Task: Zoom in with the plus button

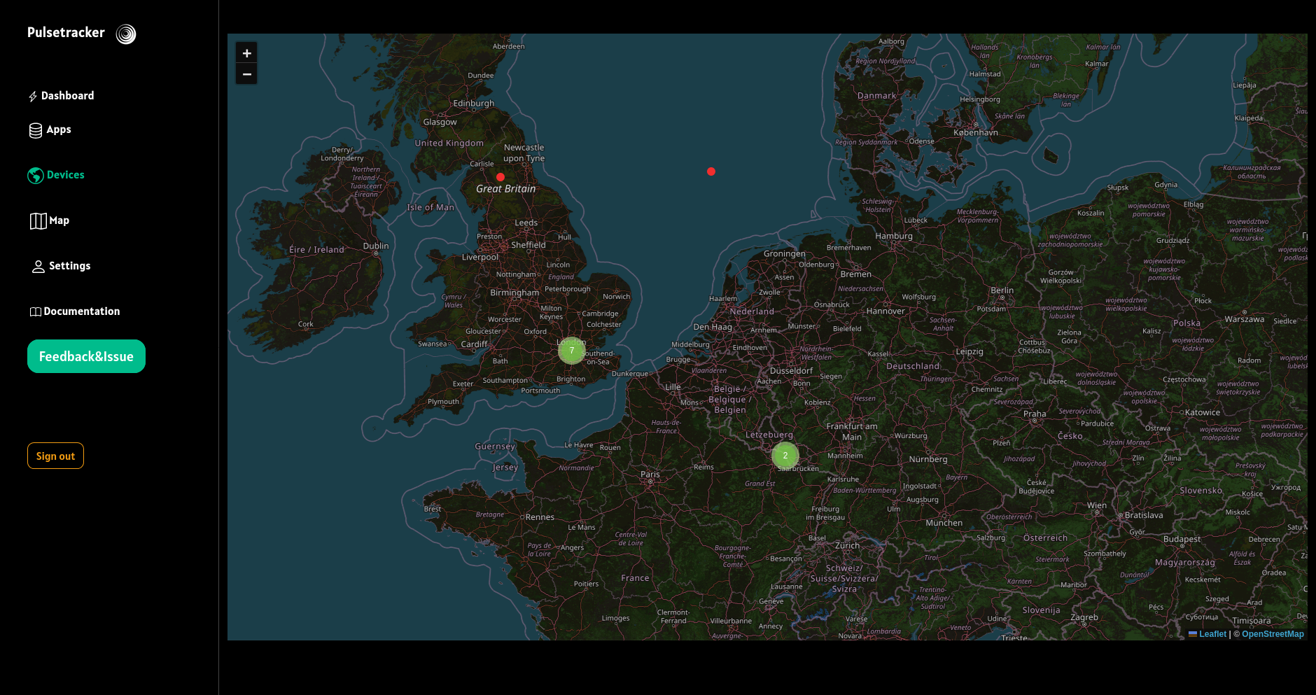Action: (246, 53)
